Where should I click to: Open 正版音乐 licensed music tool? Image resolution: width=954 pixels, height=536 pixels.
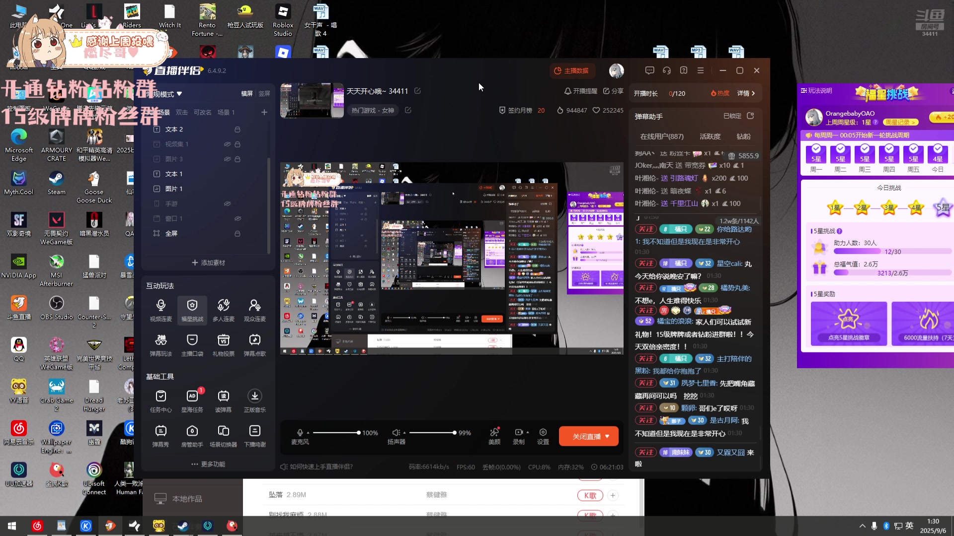[x=254, y=401]
